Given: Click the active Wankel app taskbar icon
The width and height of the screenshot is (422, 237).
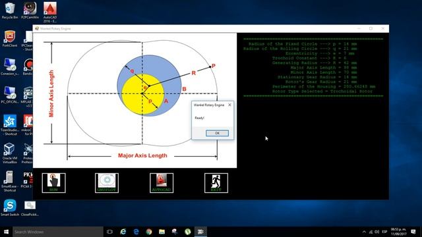Looking at the screenshot, I should (200, 232).
